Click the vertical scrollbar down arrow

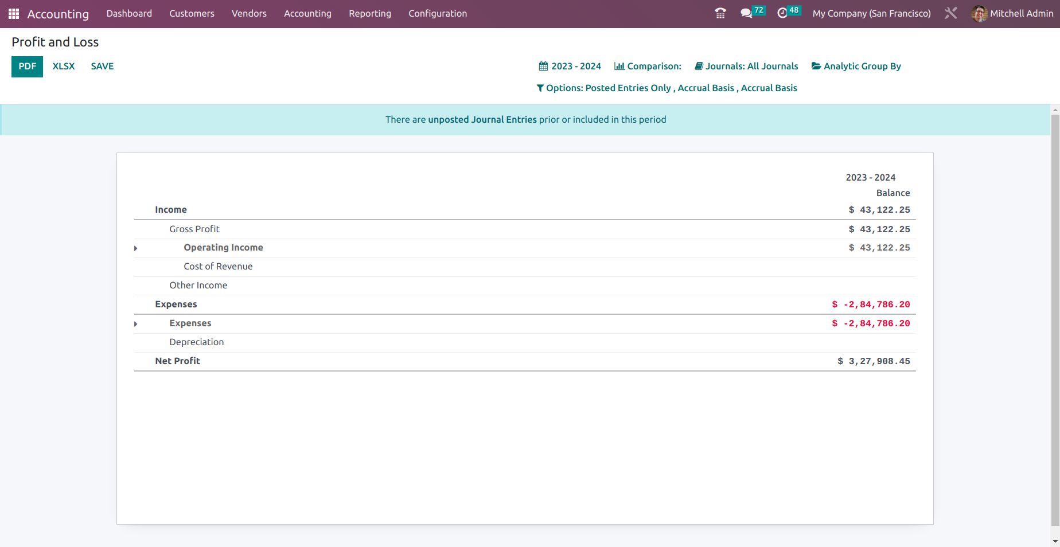(x=1055, y=541)
